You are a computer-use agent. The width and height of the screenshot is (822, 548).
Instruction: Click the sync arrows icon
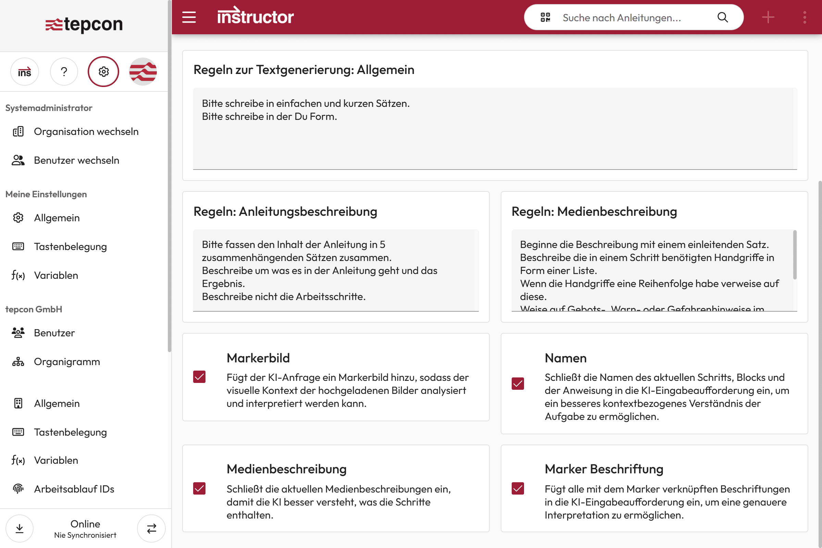coord(151,528)
